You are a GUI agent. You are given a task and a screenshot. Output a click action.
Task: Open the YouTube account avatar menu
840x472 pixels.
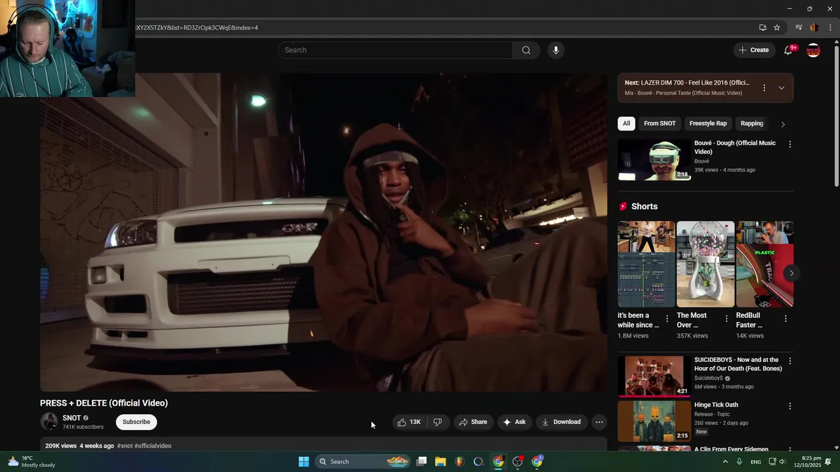tap(813, 50)
